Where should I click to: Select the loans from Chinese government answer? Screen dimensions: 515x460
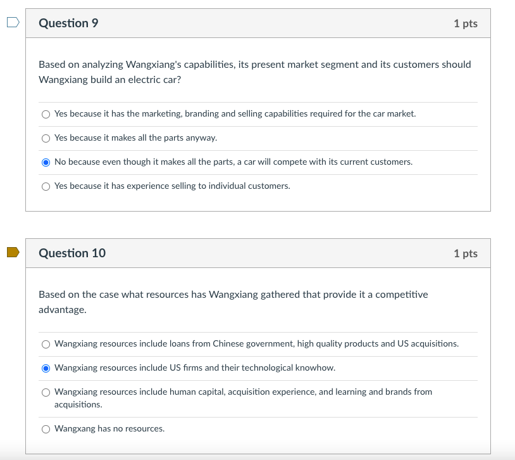pyautogui.click(x=46, y=344)
